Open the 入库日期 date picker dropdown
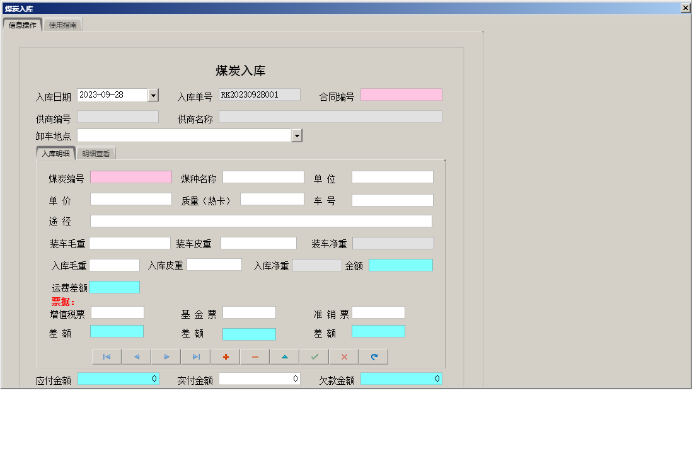This screenshot has width=692, height=461. 152,94
